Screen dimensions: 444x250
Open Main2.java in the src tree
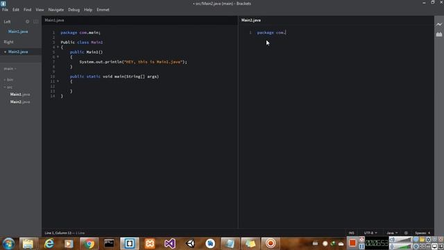[20, 102]
